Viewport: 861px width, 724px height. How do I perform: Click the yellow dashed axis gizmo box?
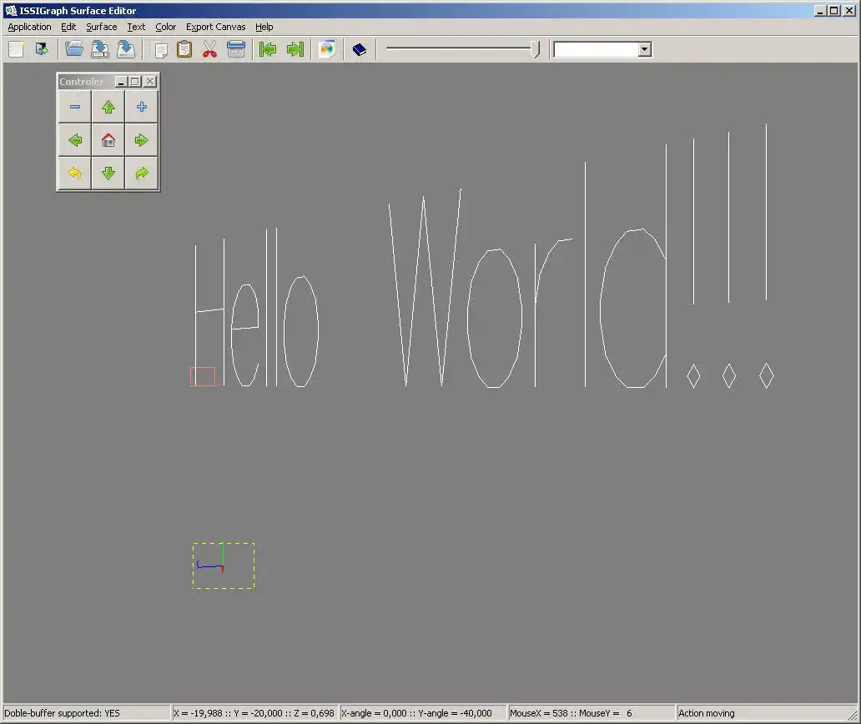tap(224, 566)
